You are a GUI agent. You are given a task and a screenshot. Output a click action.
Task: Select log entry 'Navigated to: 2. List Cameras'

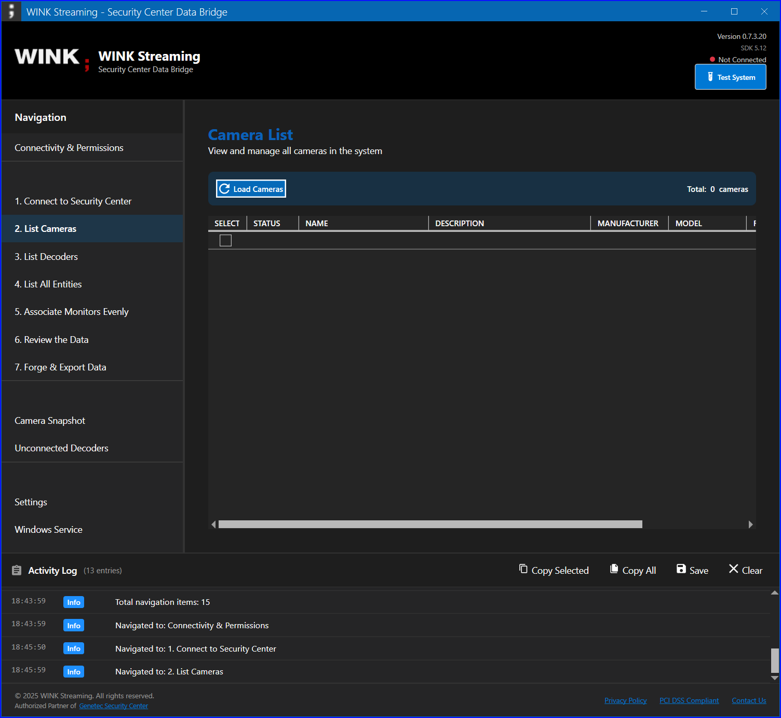pyautogui.click(x=385, y=672)
